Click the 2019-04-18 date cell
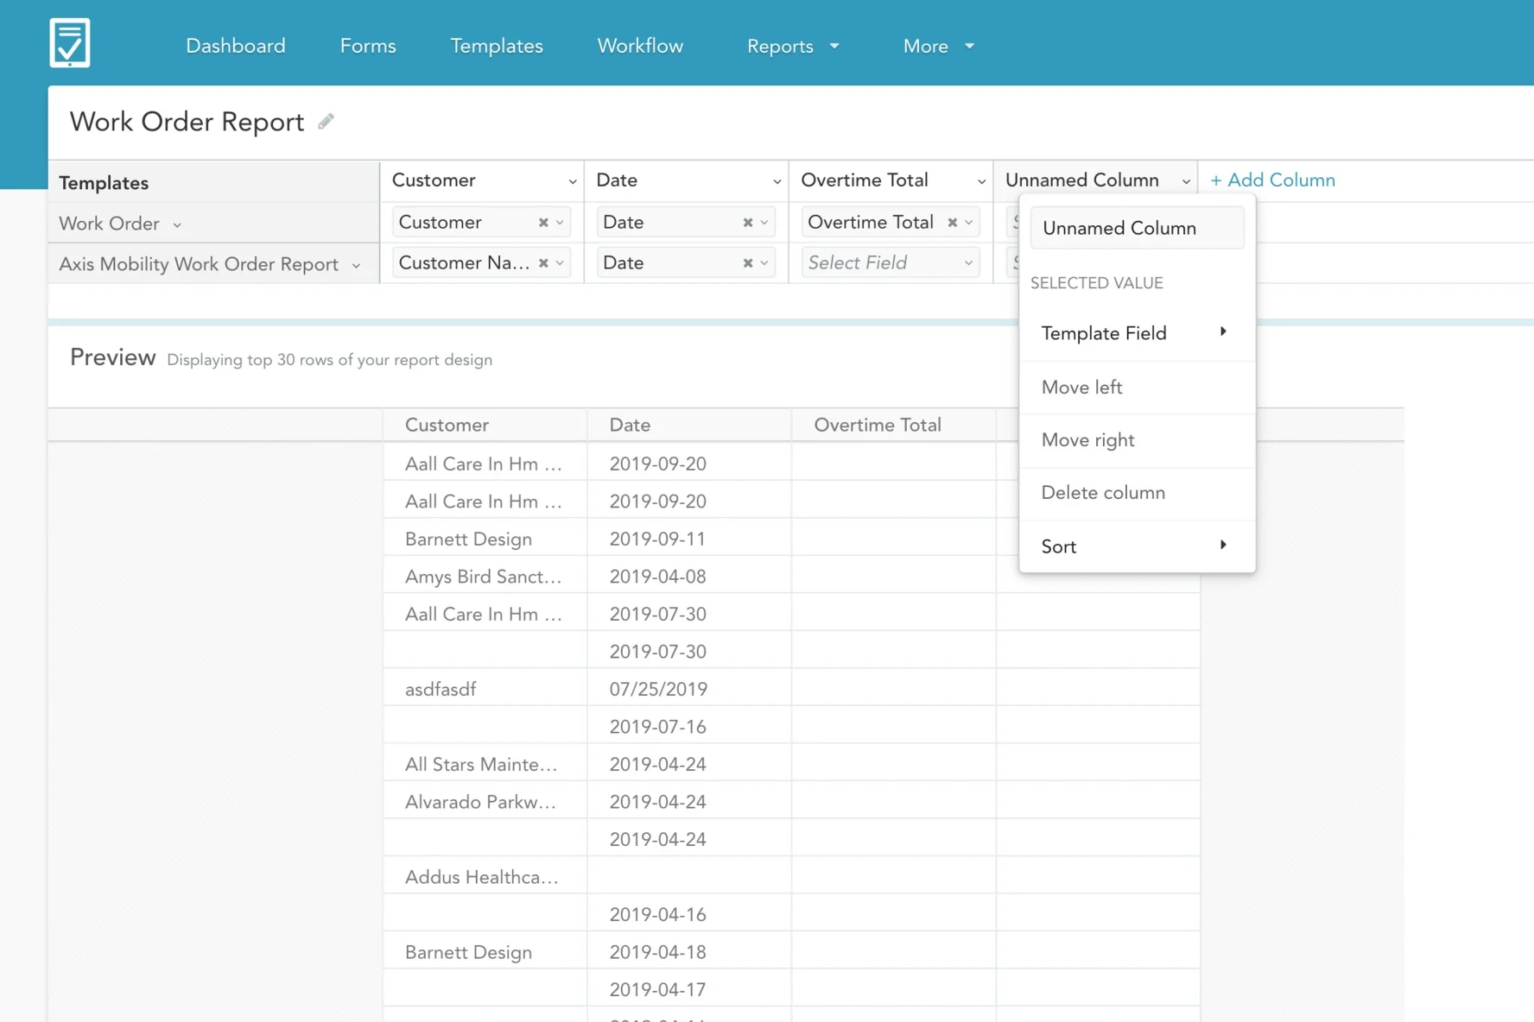This screenshot has width=1534, height=1022. pyautogui.click(x=689, y=952)
